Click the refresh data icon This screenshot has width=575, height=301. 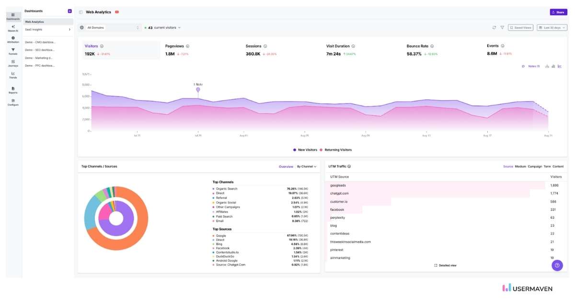coord(494,28)
